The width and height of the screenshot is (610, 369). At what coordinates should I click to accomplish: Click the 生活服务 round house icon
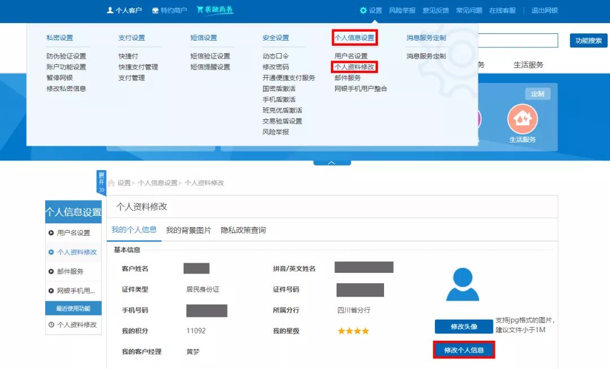coord(522,119)
